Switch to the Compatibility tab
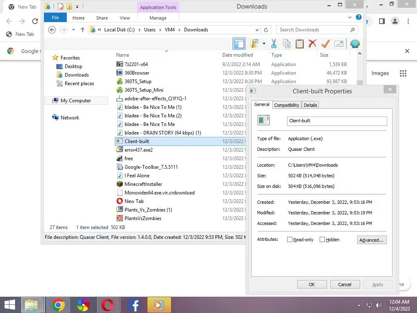This screenshot has width=417, height=313. 287,105
